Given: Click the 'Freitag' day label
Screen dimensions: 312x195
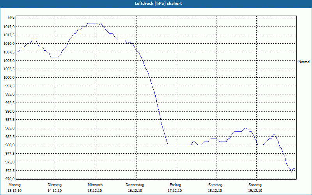Looking at the screenshot, I should click(x=175, y=185).
